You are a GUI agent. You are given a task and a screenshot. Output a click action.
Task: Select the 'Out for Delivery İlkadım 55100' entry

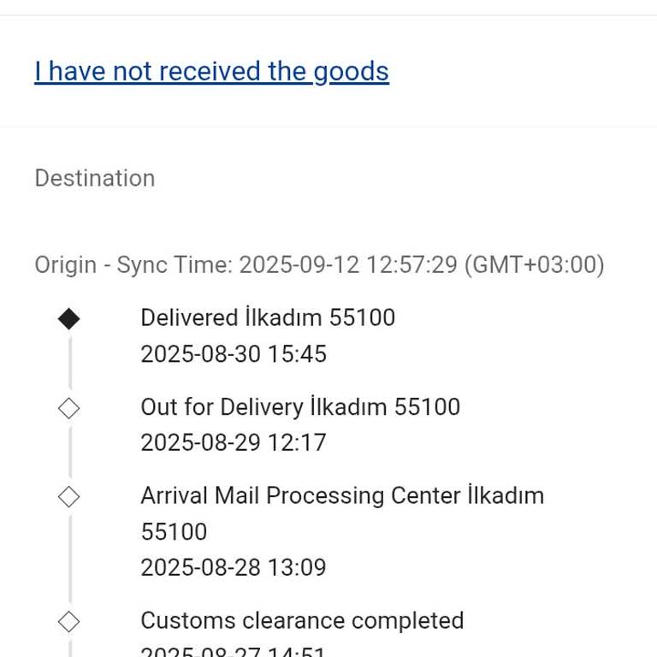click(x=300, y=406)
